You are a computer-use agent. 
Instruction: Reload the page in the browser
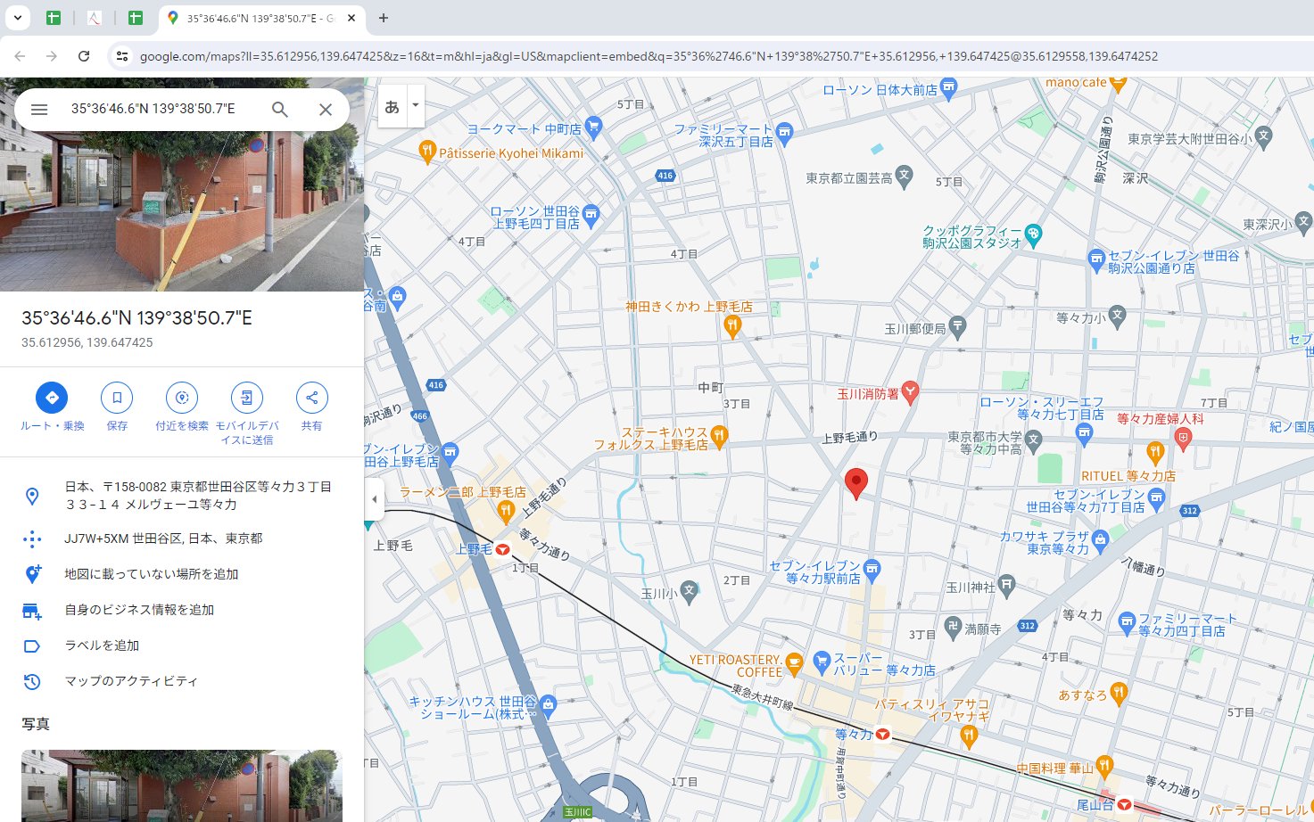pos(84,56)
